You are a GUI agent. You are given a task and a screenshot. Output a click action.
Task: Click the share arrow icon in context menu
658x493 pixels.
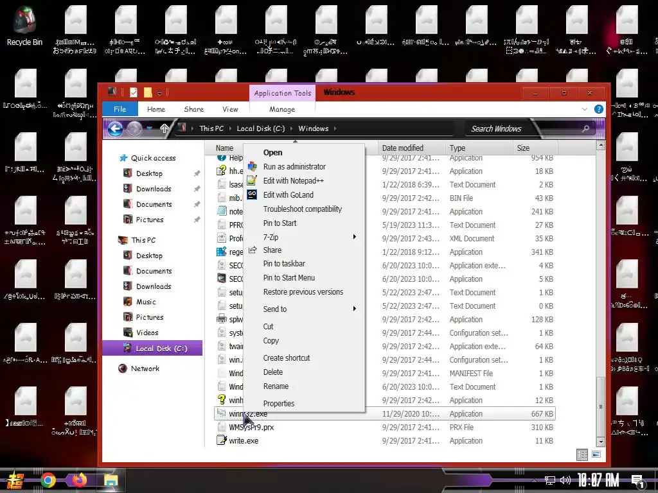(x=252, y=250)
